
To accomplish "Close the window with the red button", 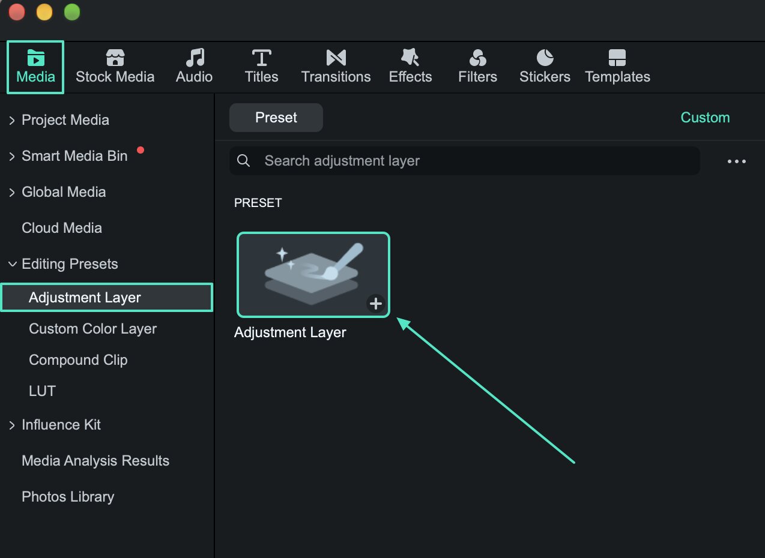I will [x=17, y=12].
